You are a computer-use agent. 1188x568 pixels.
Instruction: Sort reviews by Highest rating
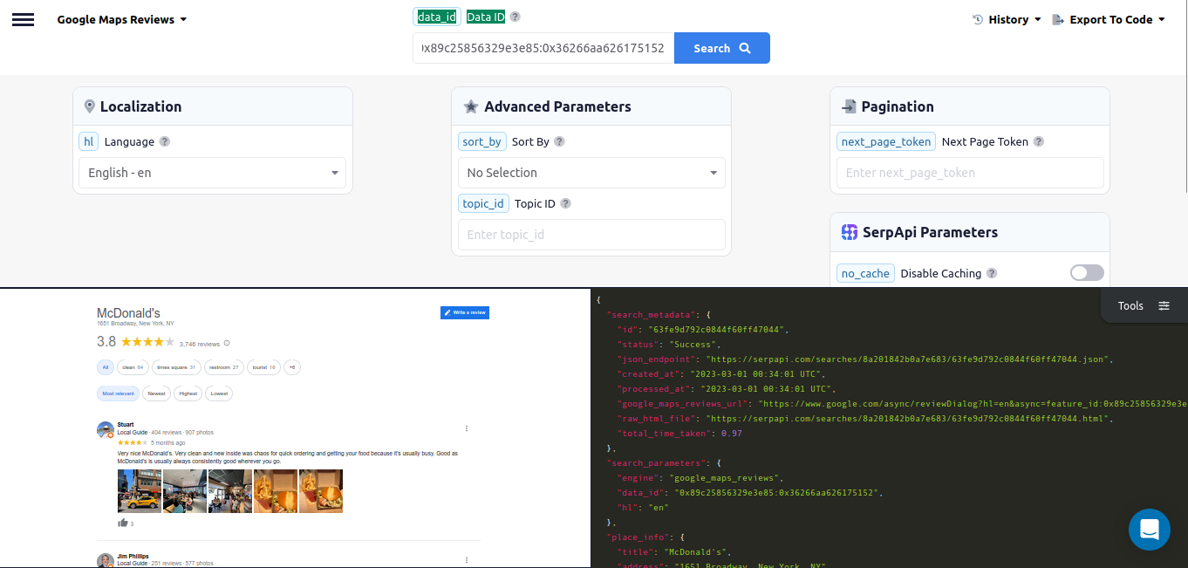188,393
